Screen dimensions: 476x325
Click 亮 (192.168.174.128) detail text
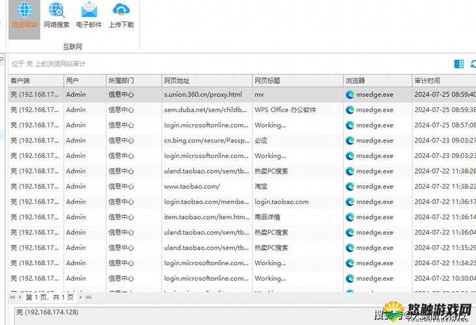tap(48, 312)
